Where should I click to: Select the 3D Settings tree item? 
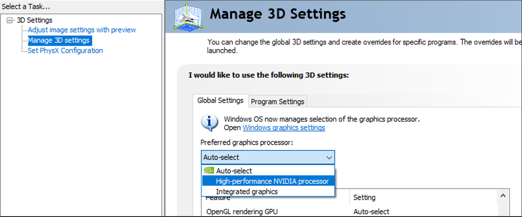[34, 20]
